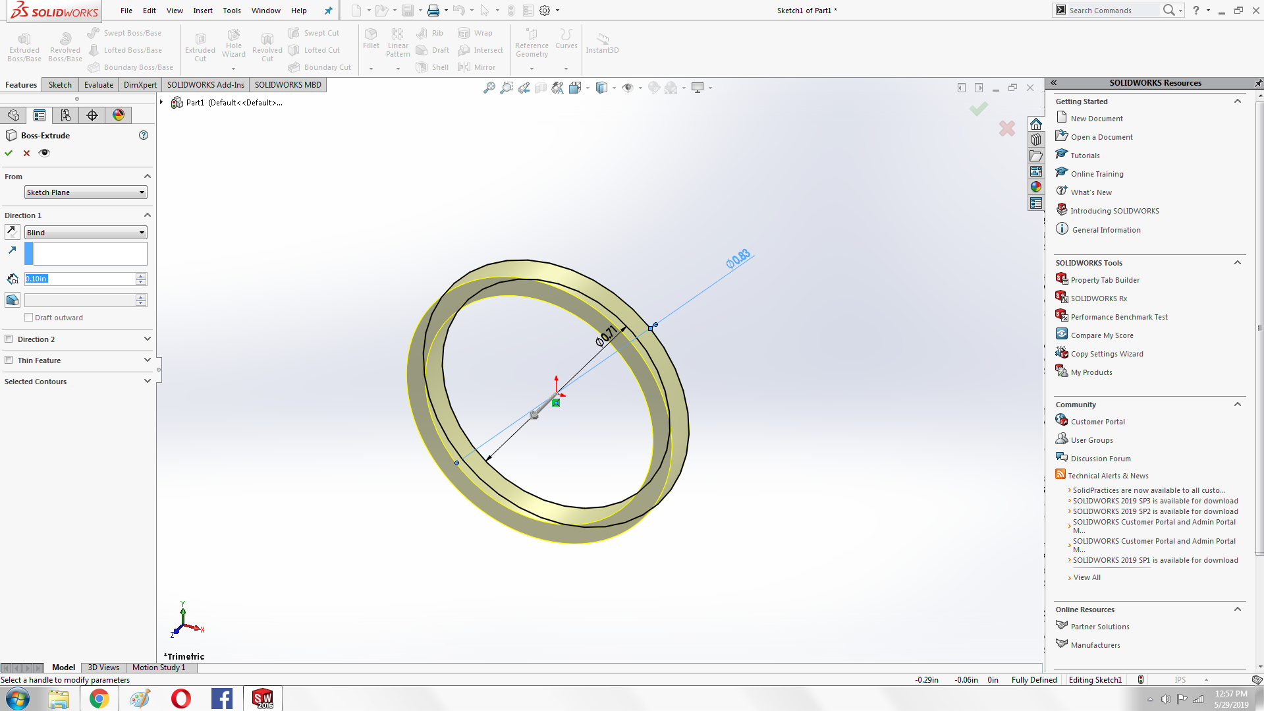Open the Options gear icon

tap(545, 11)
